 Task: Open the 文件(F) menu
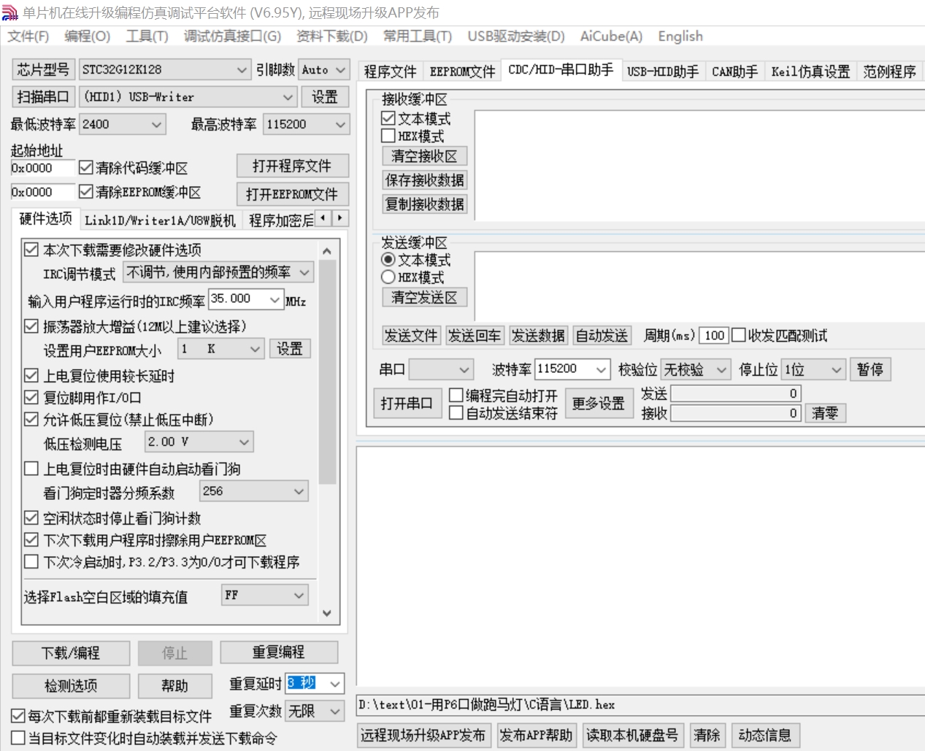click(28, 36)
